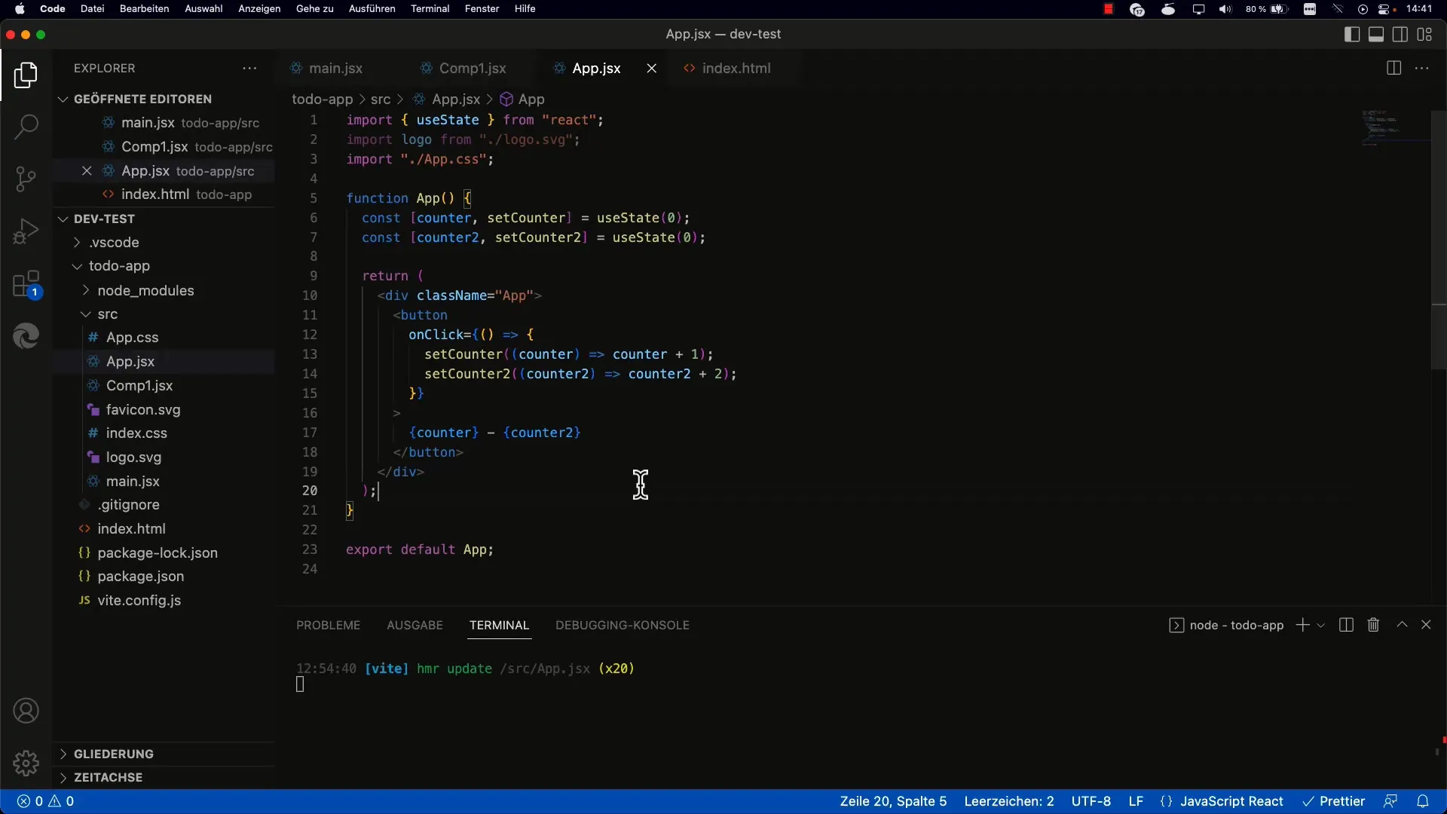Close the App.jsx editor tab

(652, 68)
